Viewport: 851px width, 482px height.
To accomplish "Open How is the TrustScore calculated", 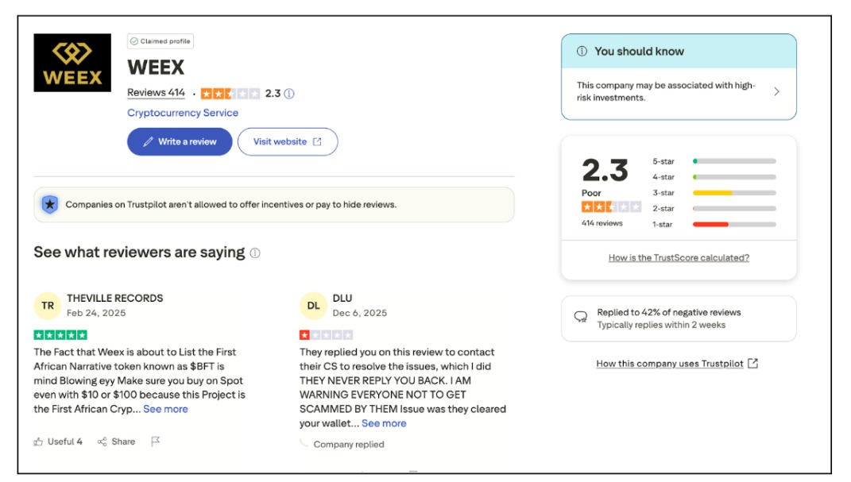I will pyautogui.click(x=679, y=257).
